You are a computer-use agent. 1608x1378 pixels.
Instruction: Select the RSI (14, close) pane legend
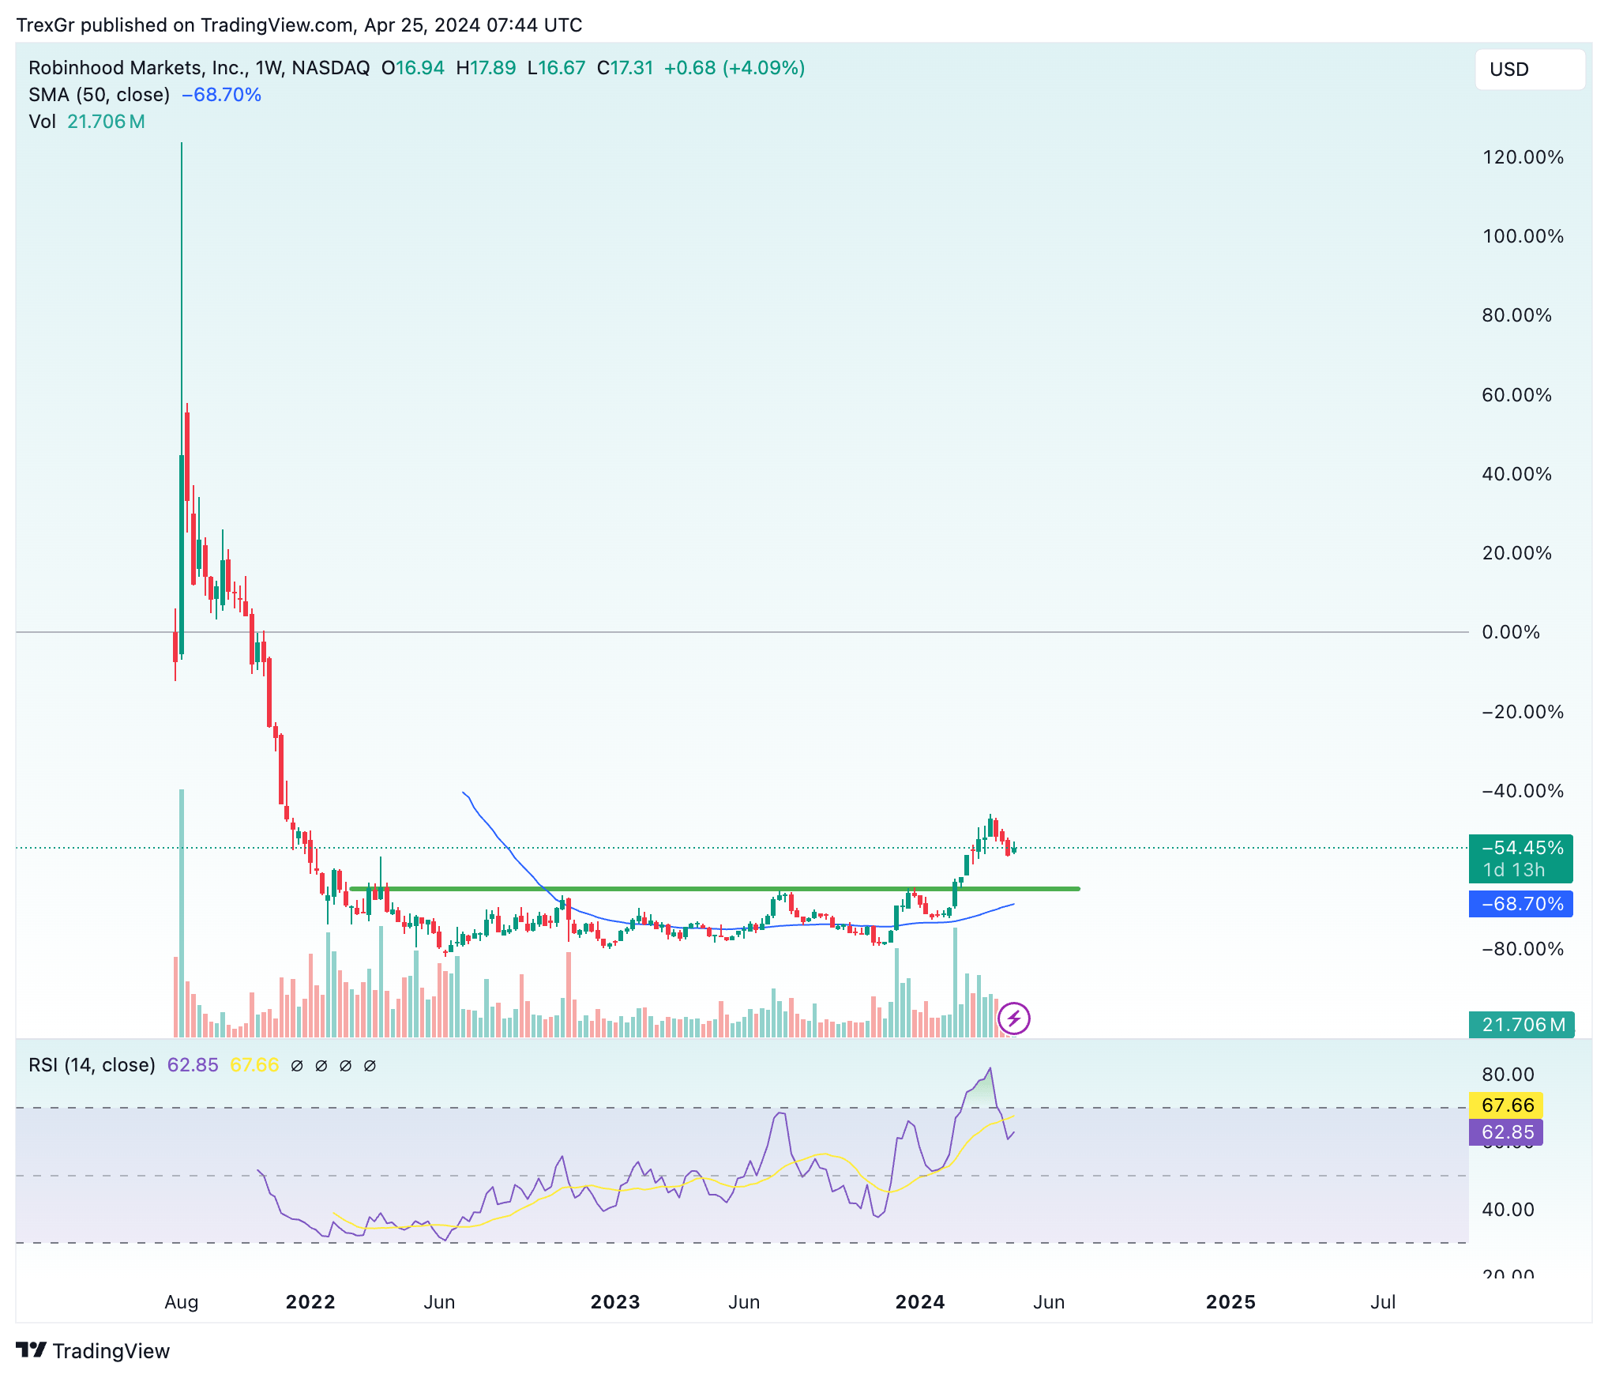(x=92, y=1065)
